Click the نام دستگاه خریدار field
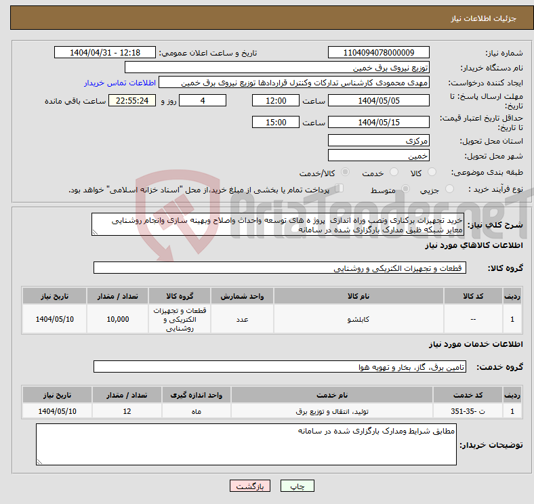The image size is (534, 504). (277, 68)
